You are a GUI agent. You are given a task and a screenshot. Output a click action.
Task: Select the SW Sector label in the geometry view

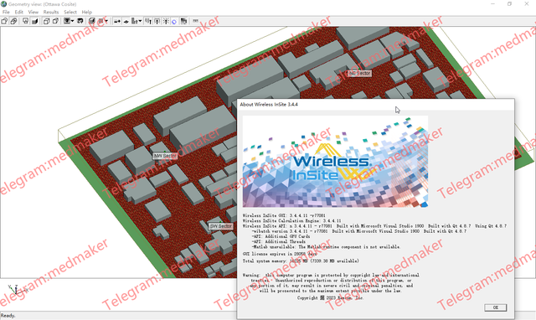coord(221,226)
